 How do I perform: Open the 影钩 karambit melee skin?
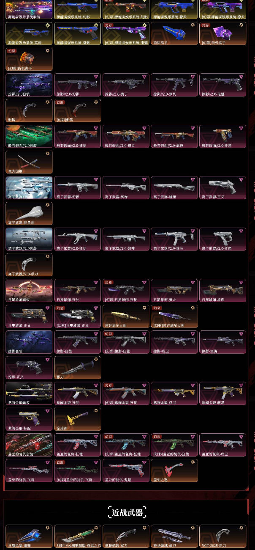(x=29, y=110)
